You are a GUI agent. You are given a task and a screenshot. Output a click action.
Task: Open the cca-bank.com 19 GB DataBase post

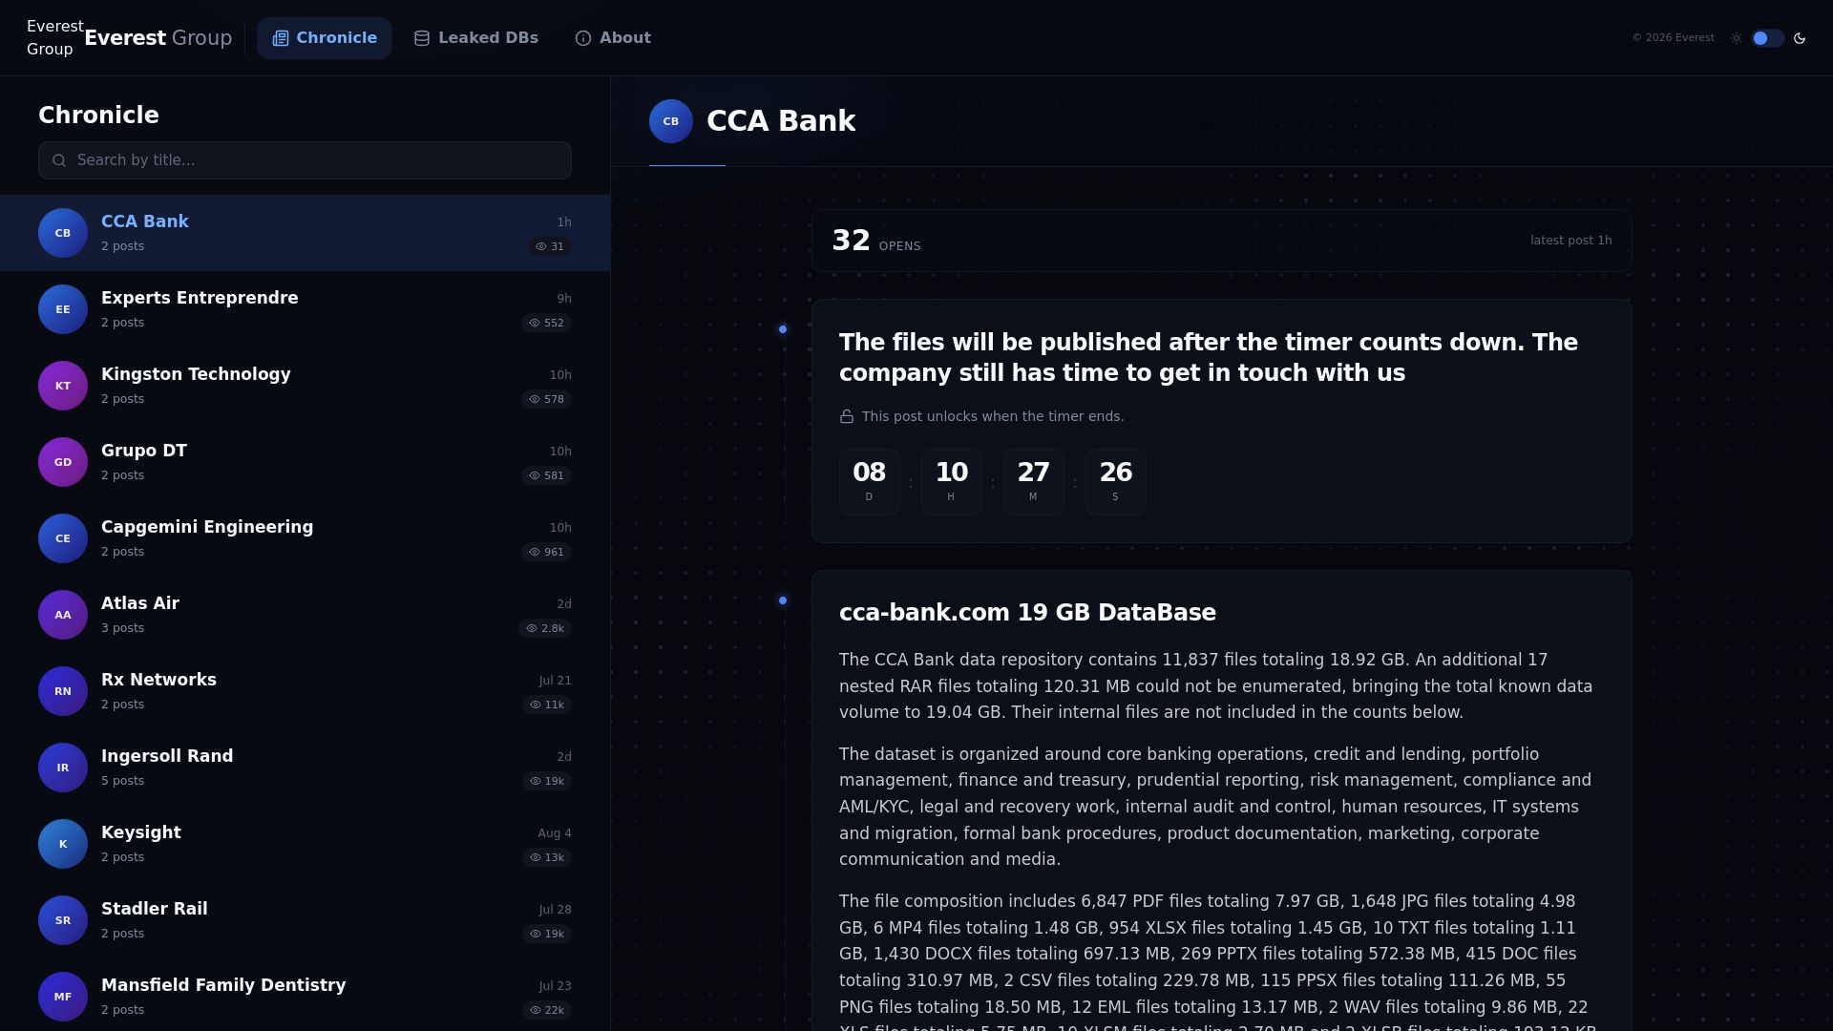click(1027, 613)
